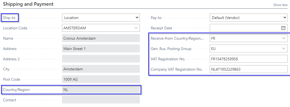Click the Name field Cronus Amsterdam
The image size is (290, 107).
(101, 38)
